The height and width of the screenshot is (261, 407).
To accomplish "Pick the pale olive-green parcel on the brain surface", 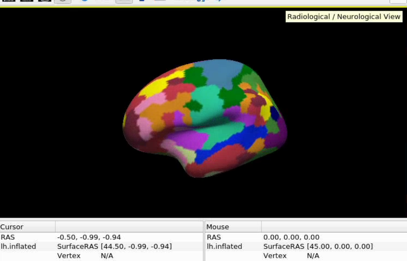I will pos(189,155).
